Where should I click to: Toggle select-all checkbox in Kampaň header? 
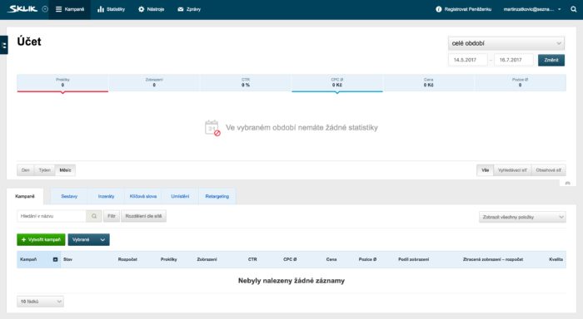pyautogui.click(x=56, y=260)
